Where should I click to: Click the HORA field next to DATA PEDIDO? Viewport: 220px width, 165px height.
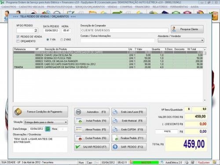coord(66,30)
